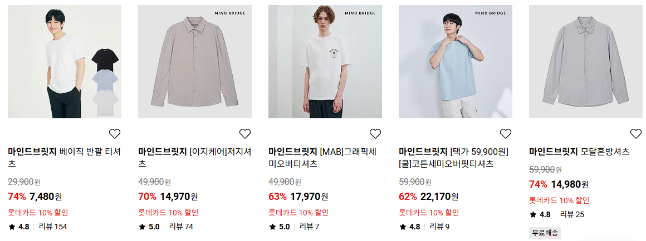
Task: Toggle wishlist heart for 모달혼방셔츠
Action: coord(636,133)
